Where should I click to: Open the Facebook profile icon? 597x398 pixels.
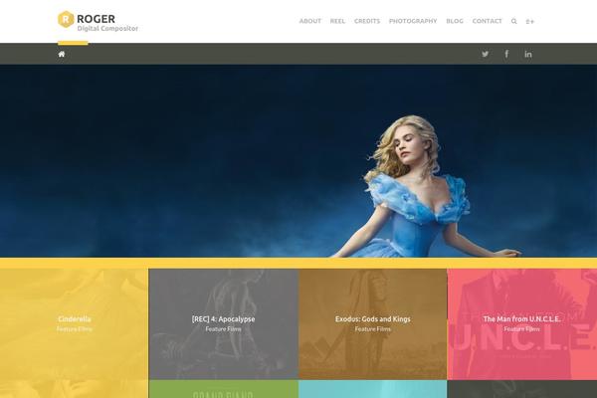coord(506,54)
